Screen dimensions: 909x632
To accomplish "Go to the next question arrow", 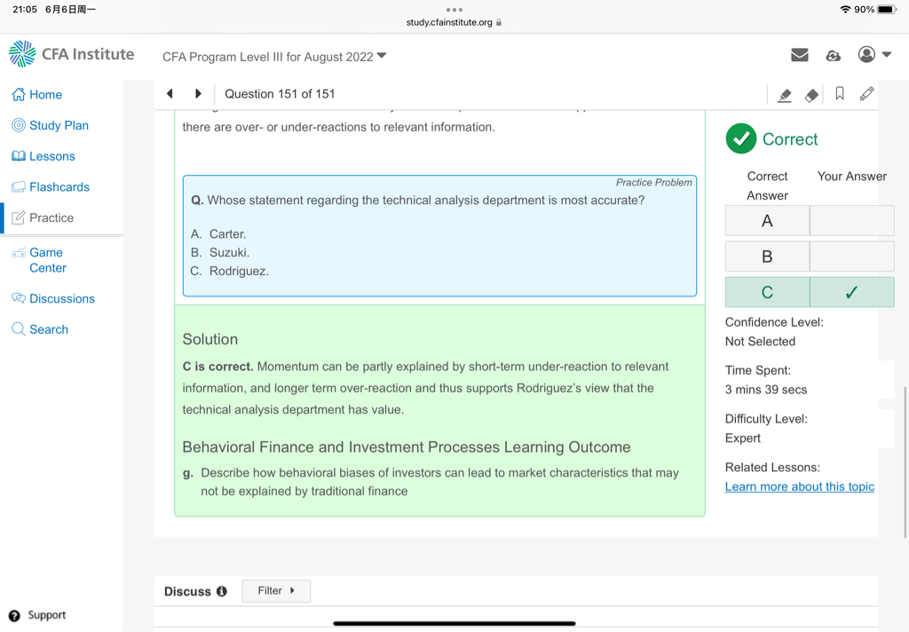I will (x=198, y=93).
